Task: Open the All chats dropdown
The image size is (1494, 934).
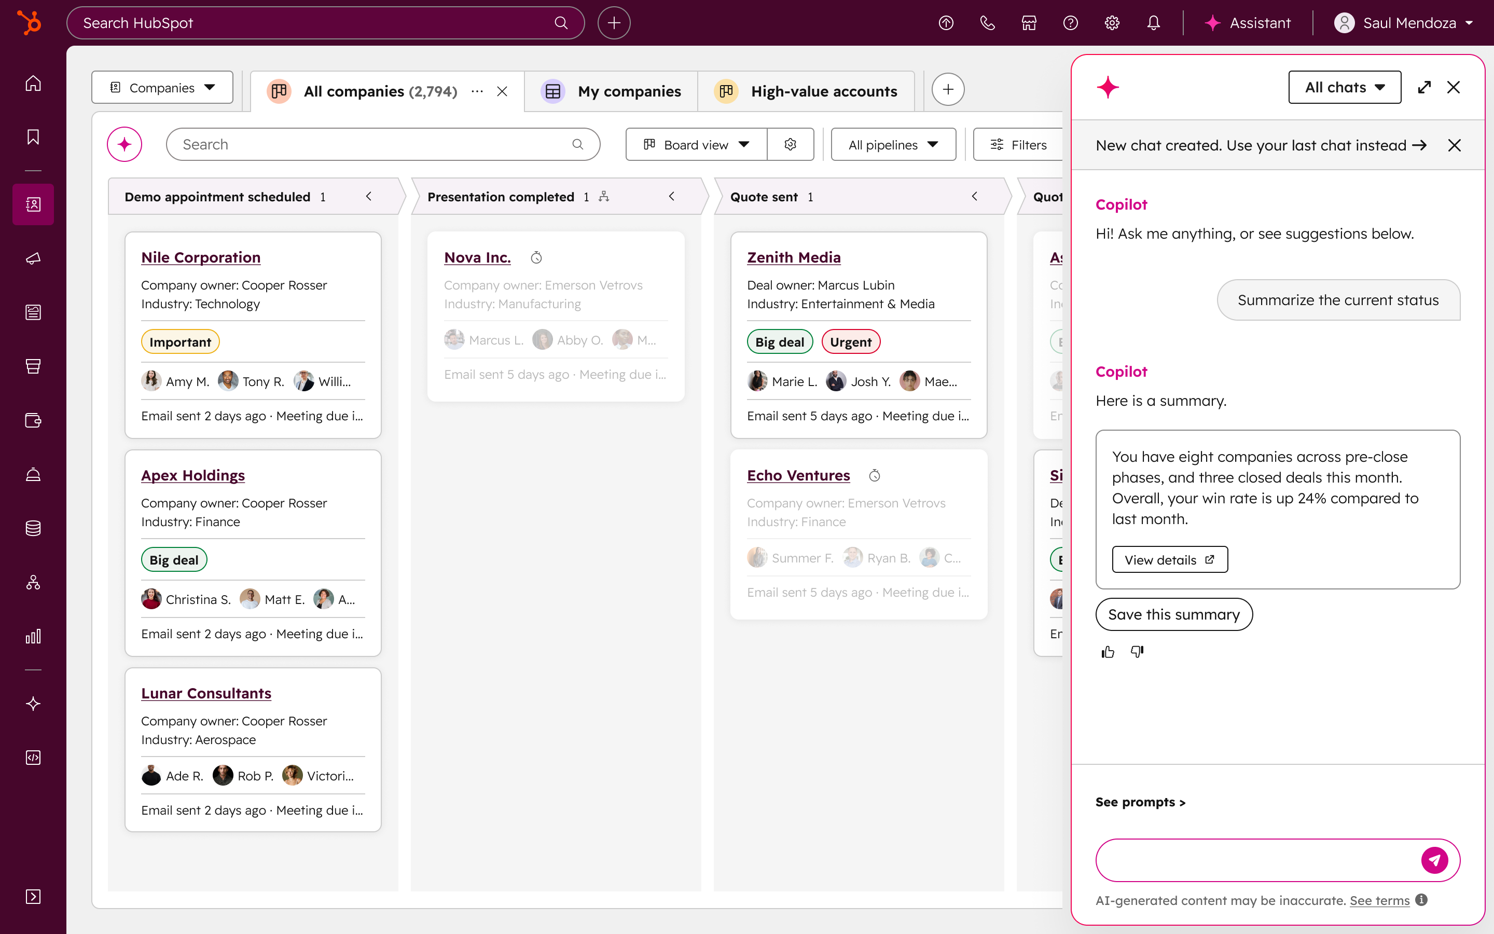Action: pyautogui.click(x=1345, y=87)
